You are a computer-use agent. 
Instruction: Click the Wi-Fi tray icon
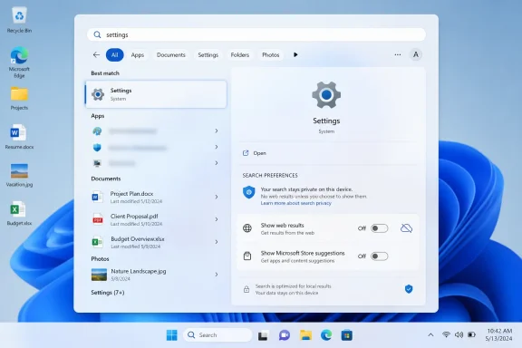point(446,334)
